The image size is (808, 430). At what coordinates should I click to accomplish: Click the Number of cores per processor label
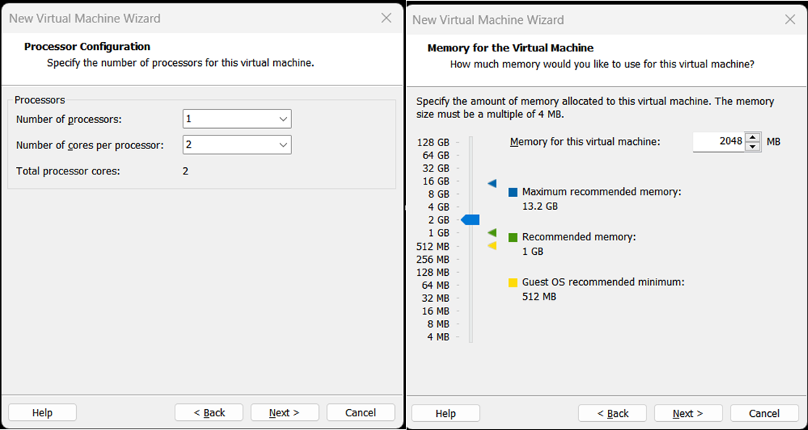[x=90, y=146]
